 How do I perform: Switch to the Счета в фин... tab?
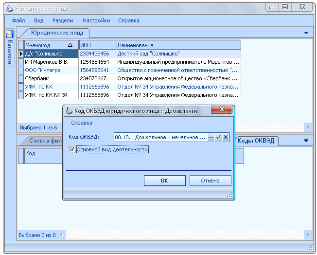tap(44, 141)
